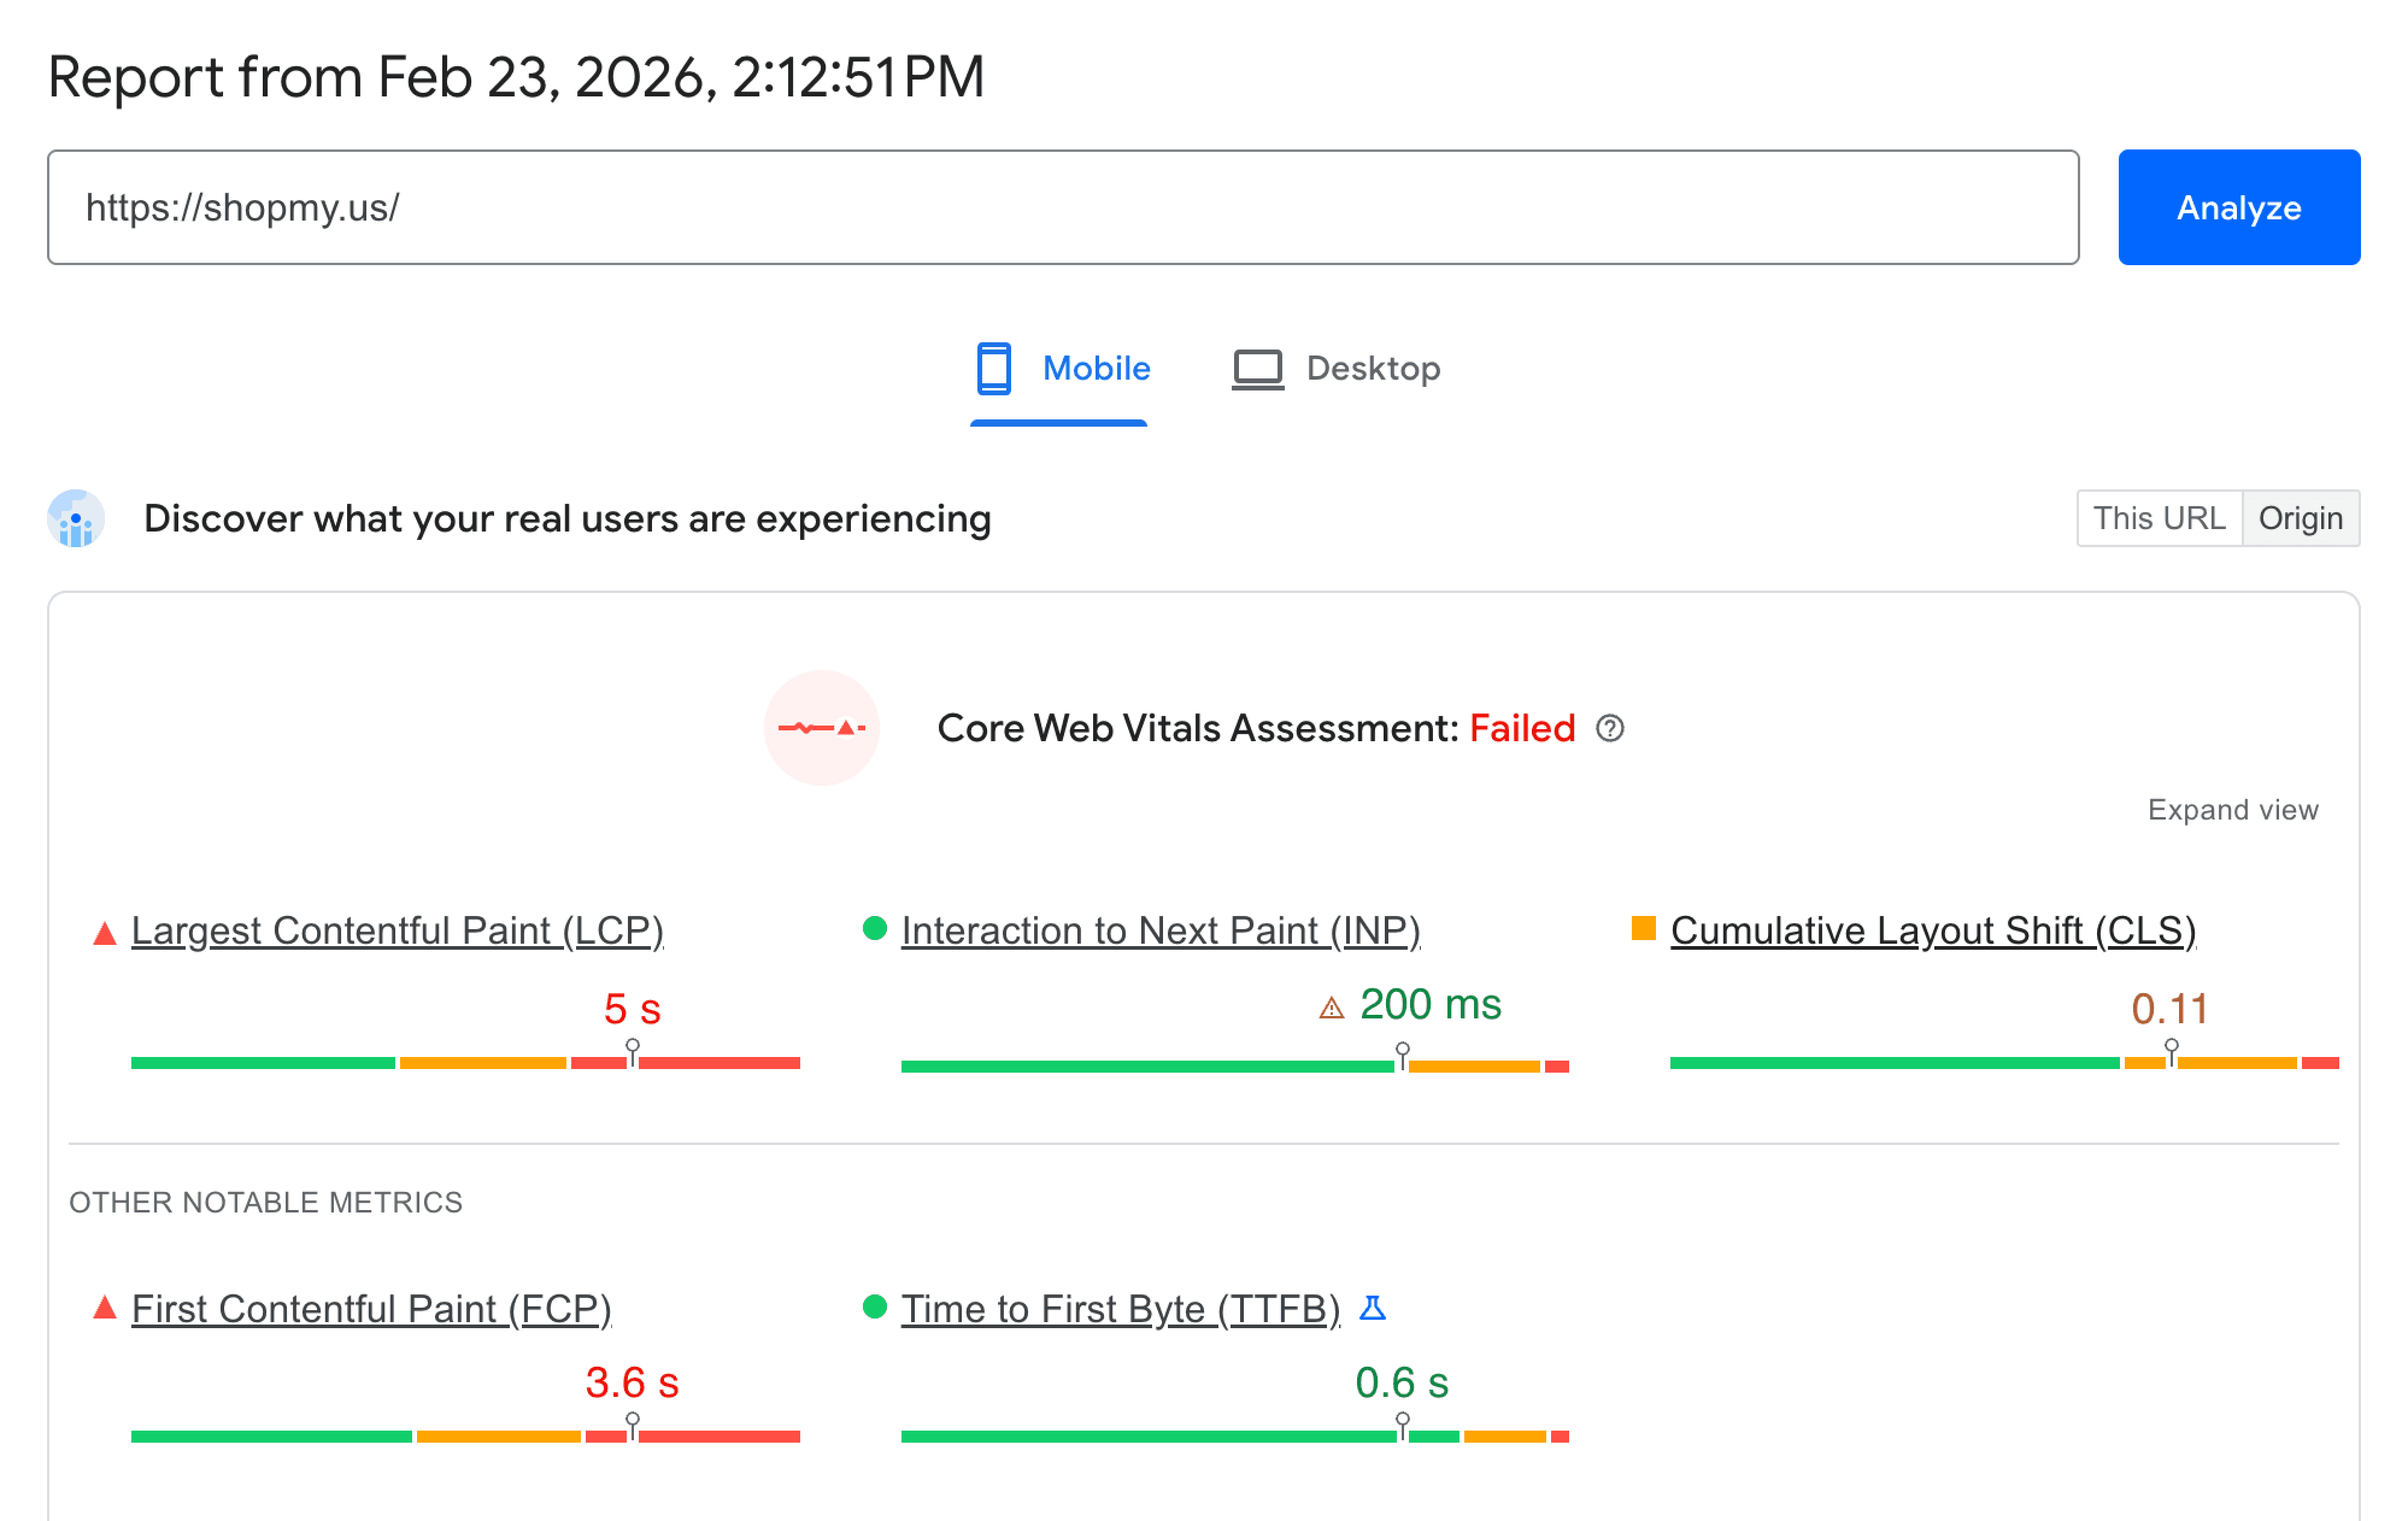Click the TTFB experimental flask icon
The width and height of the screenshot is (2408, 1521).
[x=1372, y=1308]
